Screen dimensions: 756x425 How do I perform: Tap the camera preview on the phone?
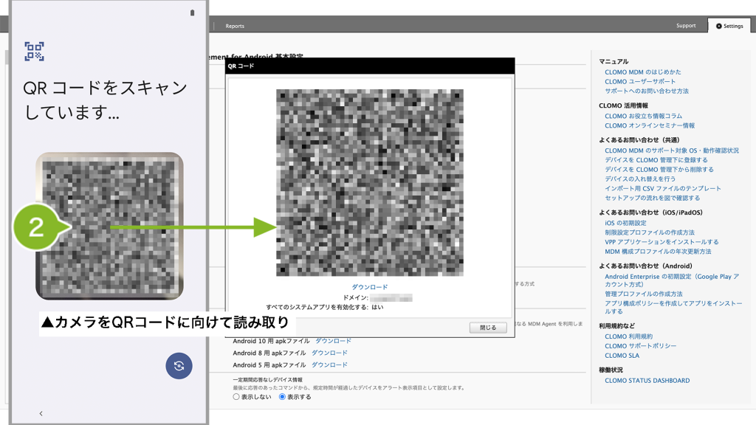click(109, 226)
